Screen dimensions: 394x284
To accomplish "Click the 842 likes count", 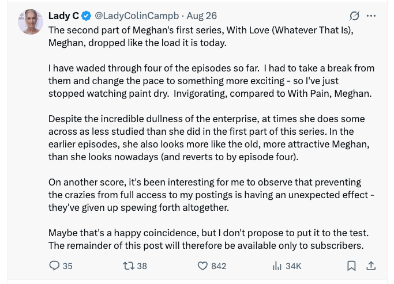I will (x=219, y=266).
